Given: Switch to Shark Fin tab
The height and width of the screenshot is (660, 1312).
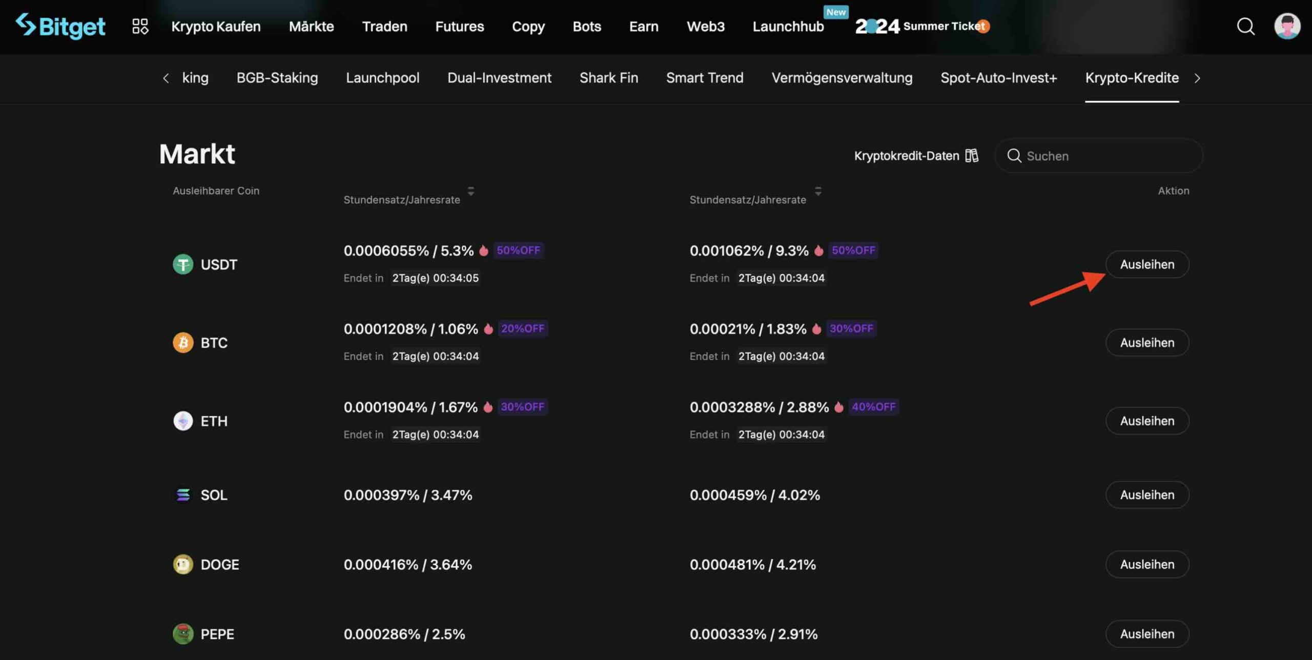Looking at the screenshot, I should (608, 78).
